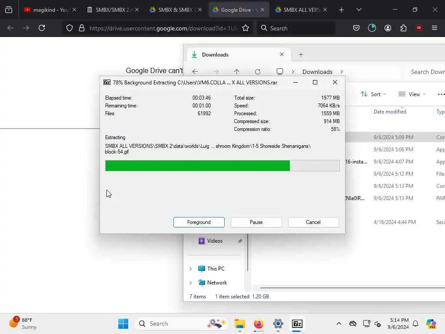Show hidden system tray icons

[339, 324]
